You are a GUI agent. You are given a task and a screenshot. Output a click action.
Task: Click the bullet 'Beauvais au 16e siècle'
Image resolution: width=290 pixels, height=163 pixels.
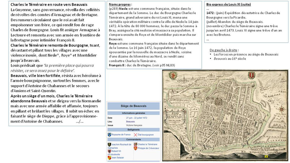pos(230,59)
